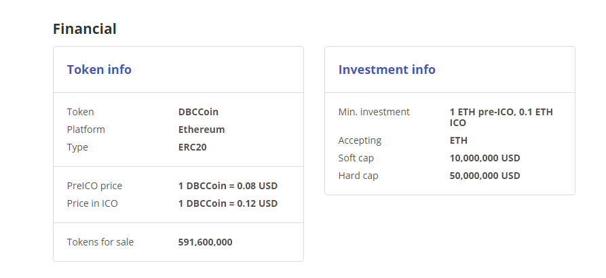Click the Tokens for sale label
Viewport: 606px width, 278px height.
coord(100,242)
